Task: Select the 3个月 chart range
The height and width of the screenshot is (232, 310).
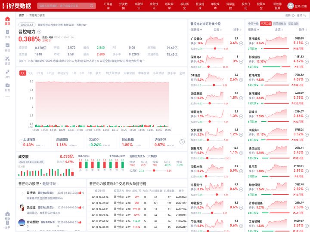Action: (x=50, y=73)
